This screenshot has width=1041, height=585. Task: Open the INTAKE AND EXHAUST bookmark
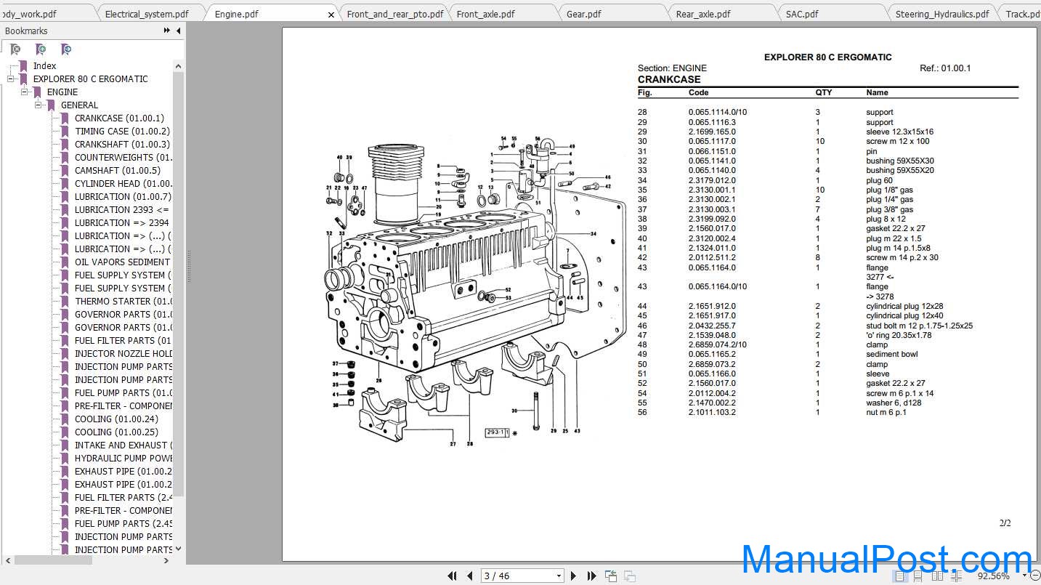123,445
